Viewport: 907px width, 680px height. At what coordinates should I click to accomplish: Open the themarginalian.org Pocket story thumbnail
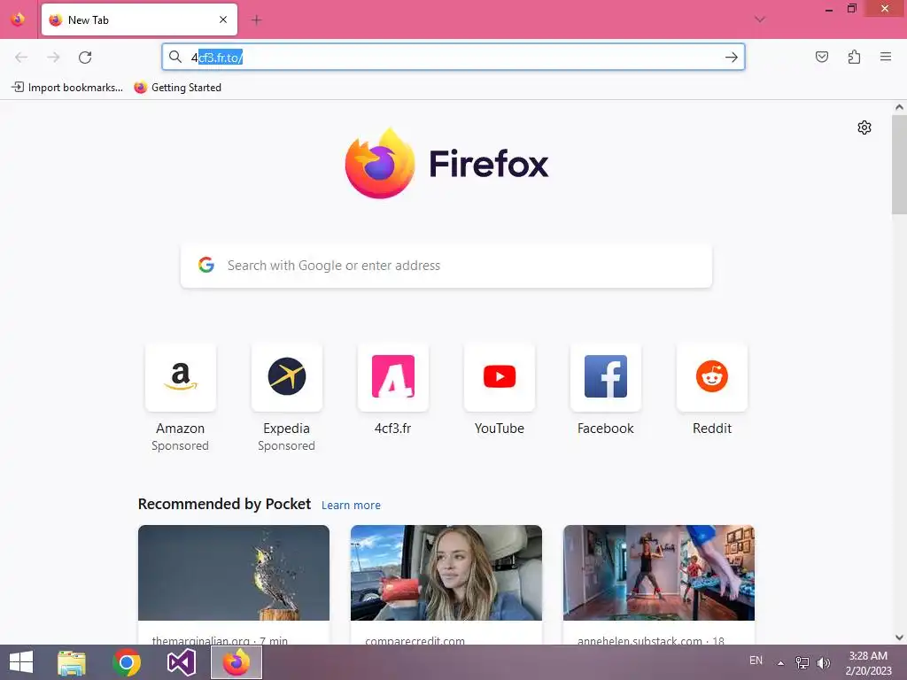(234, 573)
